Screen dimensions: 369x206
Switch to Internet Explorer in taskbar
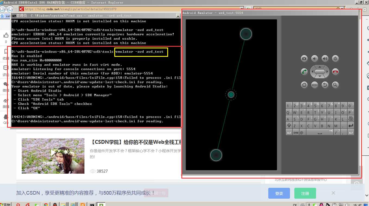(73, 204)
